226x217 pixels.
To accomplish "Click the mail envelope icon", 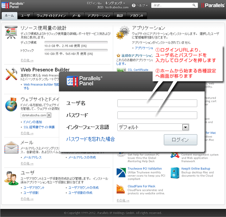I will pos(11,147).
